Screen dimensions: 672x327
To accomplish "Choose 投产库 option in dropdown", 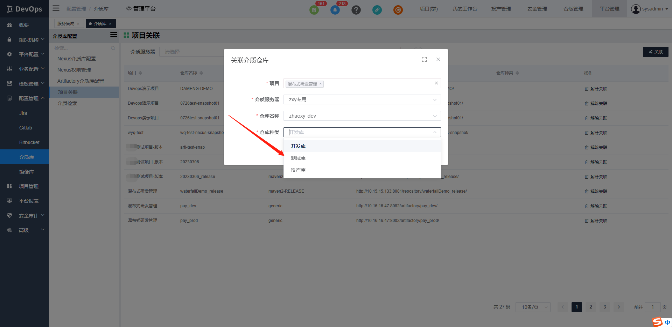I will click(x=298, y=170).
